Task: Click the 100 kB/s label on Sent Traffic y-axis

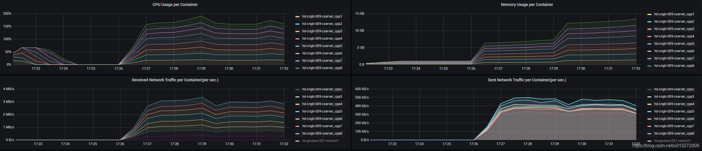Action: [x=362, y=131]
